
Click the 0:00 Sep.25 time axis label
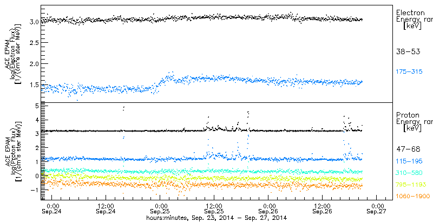tap(160, 209)
